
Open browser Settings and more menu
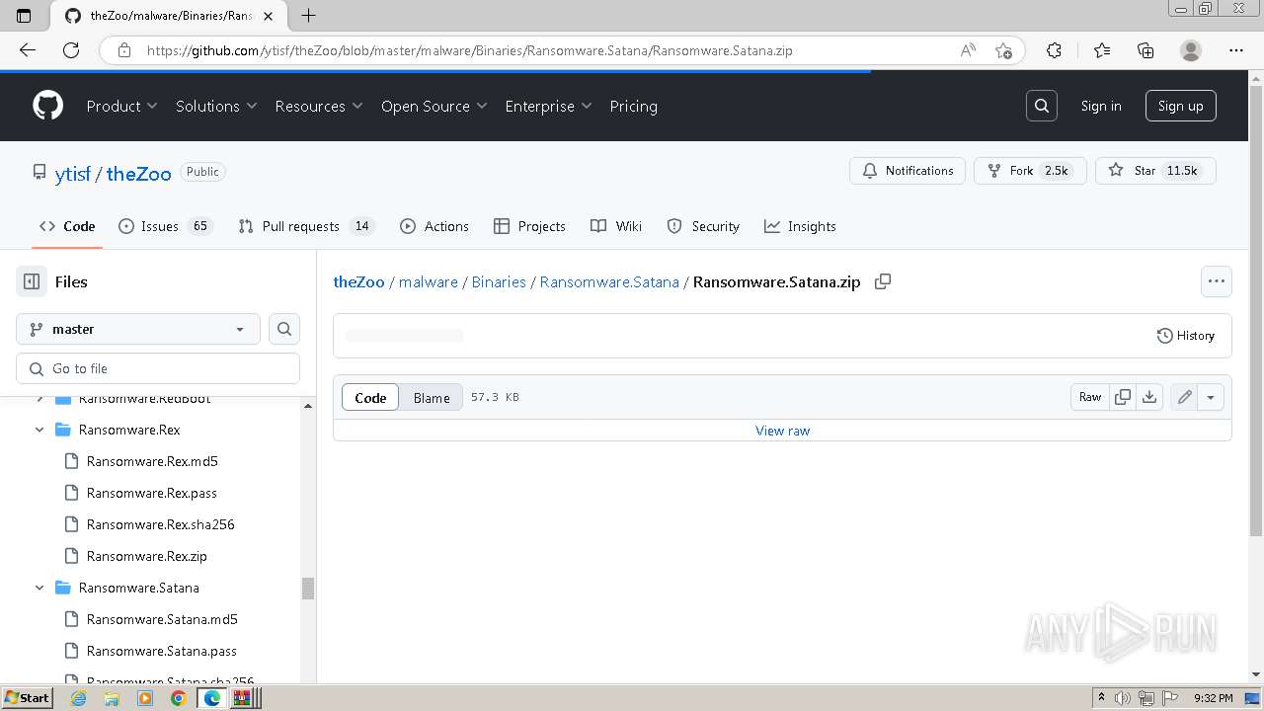(1236, 50)
